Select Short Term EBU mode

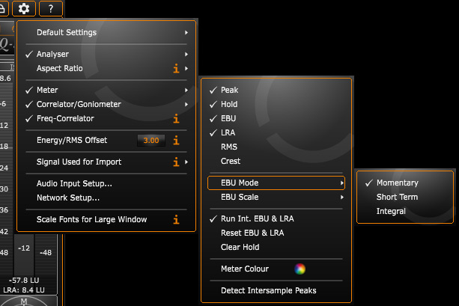pyautogui.click(x=397, y=197)
